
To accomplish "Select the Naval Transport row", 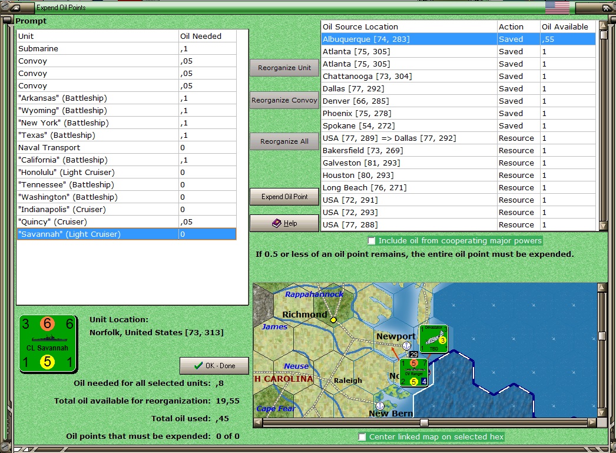I will 127,148.
